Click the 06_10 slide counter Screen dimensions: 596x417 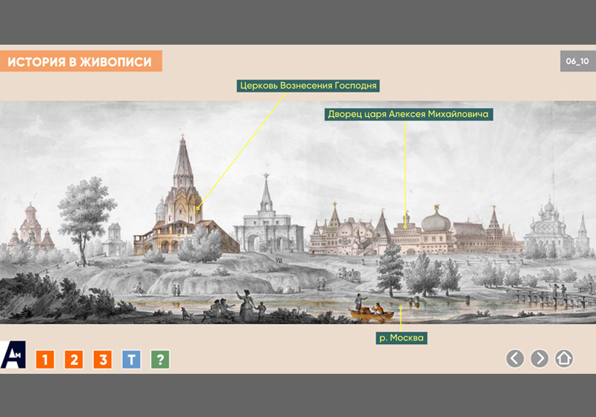pos(577,62)
